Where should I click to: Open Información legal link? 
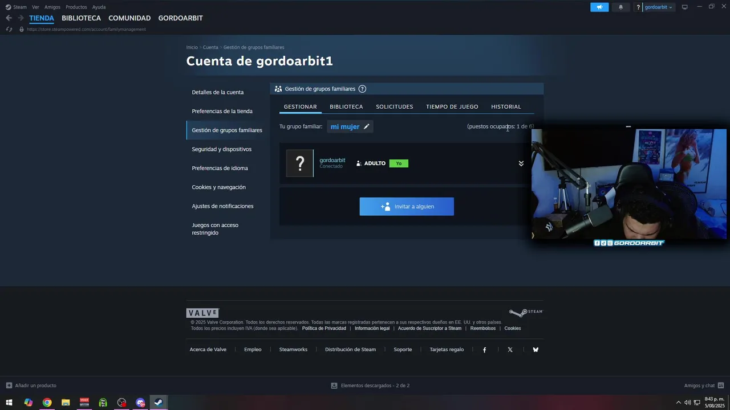(x=372, y=329)
